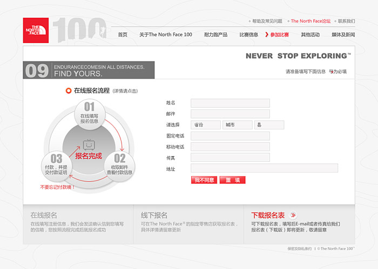Screen dimensions: 378x269
Task: Click the 不要忘记付款噢！ reminder text
Action: [57, 187]
